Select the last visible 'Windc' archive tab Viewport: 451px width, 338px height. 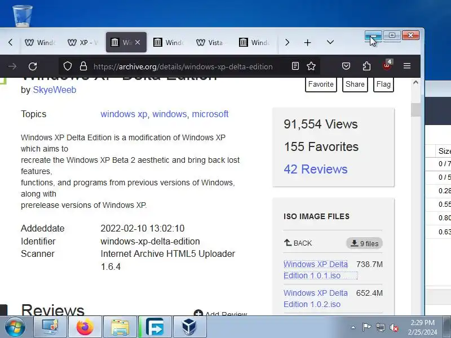(254, 43)
